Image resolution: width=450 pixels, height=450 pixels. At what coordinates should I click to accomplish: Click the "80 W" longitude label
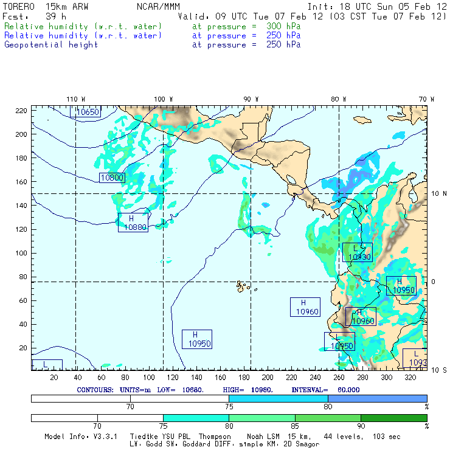pos(338,99)
